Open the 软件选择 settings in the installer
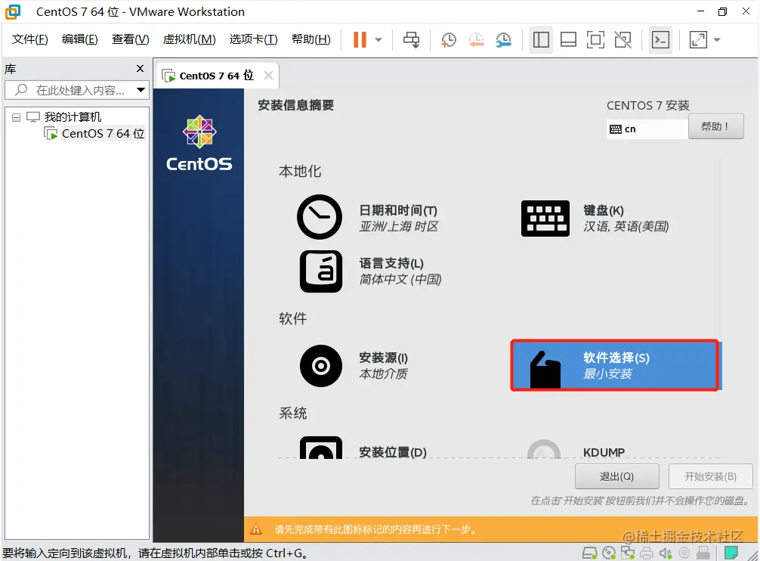Image resolution: width=760 pixels, height=561 pixels. click(614, 365)
